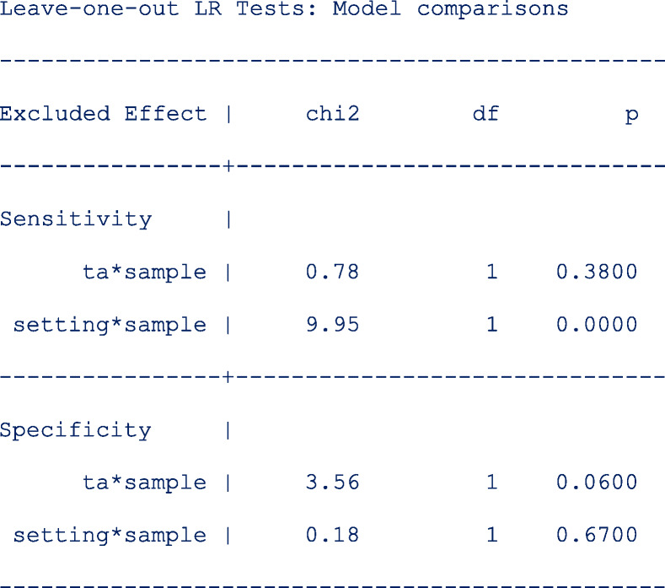This screenshot has height=588, width=665.
Task: Click the 'Leave-one-out LR Tests' title text
Action: (x=284, y=10)
